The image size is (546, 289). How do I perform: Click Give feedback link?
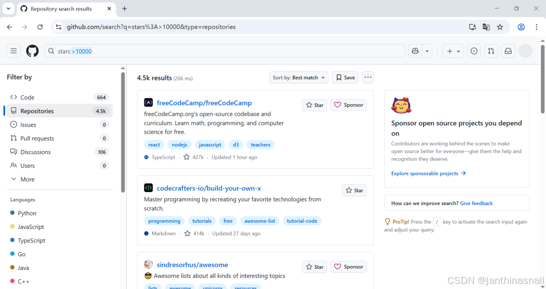click(476, 203)
